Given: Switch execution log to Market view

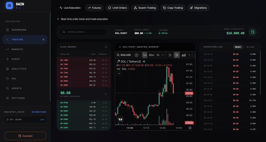Looking at the screenshot, I should click(x=238, y=47).
